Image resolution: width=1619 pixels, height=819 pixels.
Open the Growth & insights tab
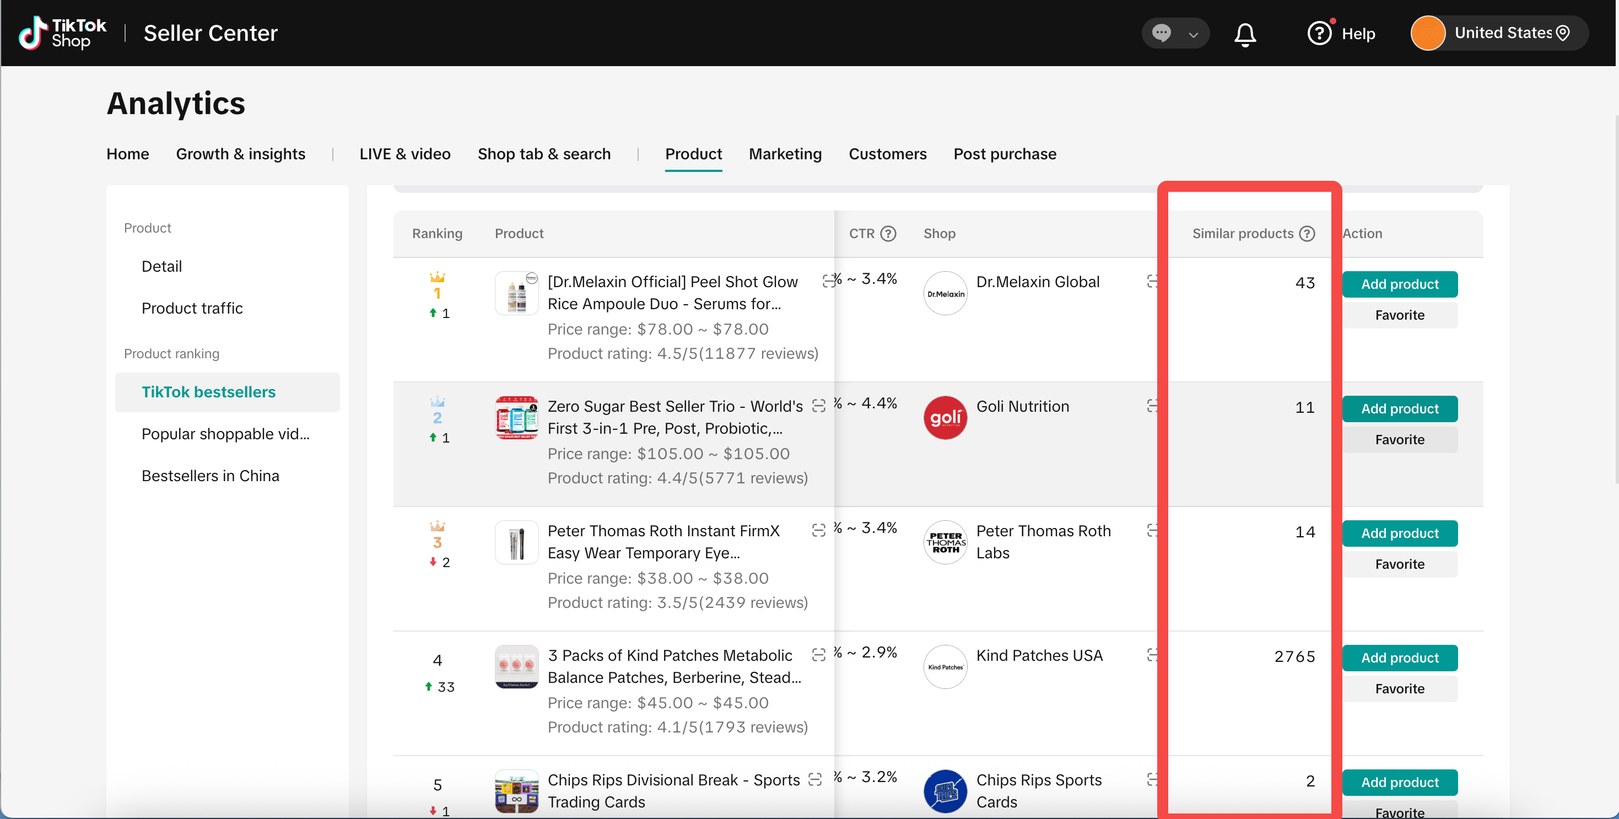tap(240, 154)
